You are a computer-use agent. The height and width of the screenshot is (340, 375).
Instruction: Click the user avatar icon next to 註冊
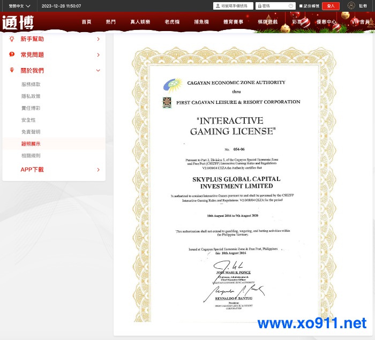[351, 5]
